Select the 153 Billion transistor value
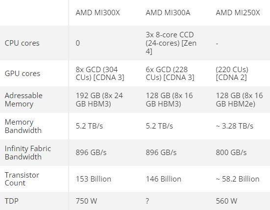This screenshot has height=210, width=270. (x=93, y=179)
